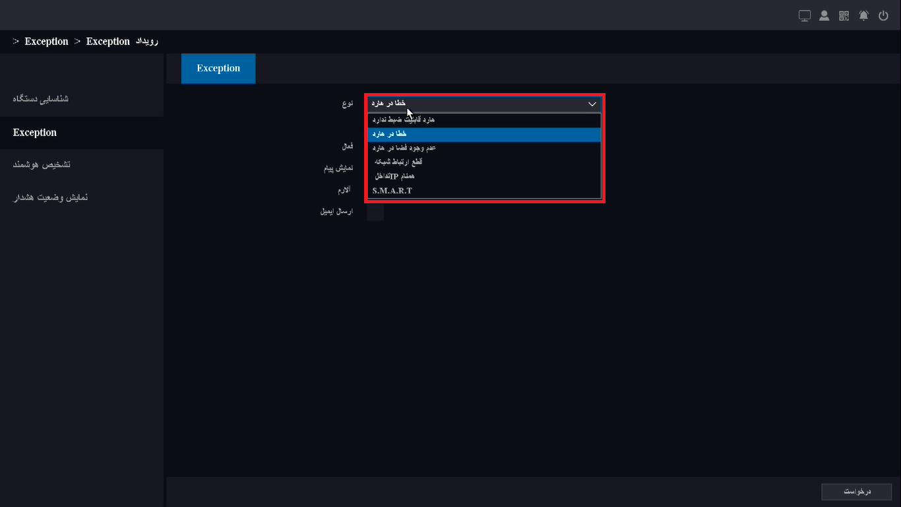The height and width of the screenshot is (507, 901).
Task: Click the درخواست apply button
Action: pos(857,492)
